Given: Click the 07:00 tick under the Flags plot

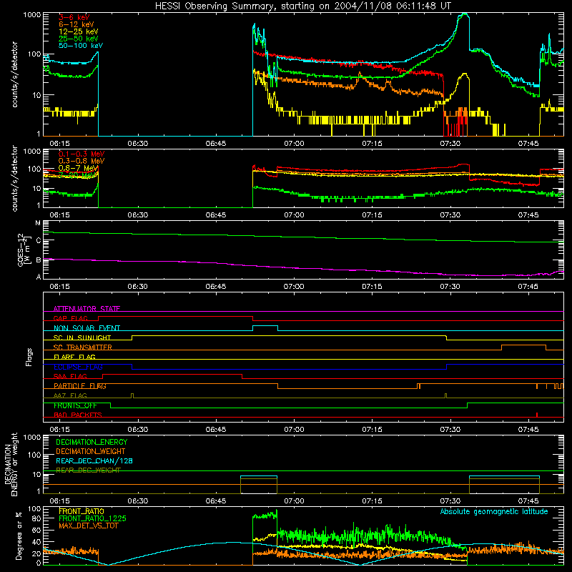Looking at the screenshot, I should [294, 430].
